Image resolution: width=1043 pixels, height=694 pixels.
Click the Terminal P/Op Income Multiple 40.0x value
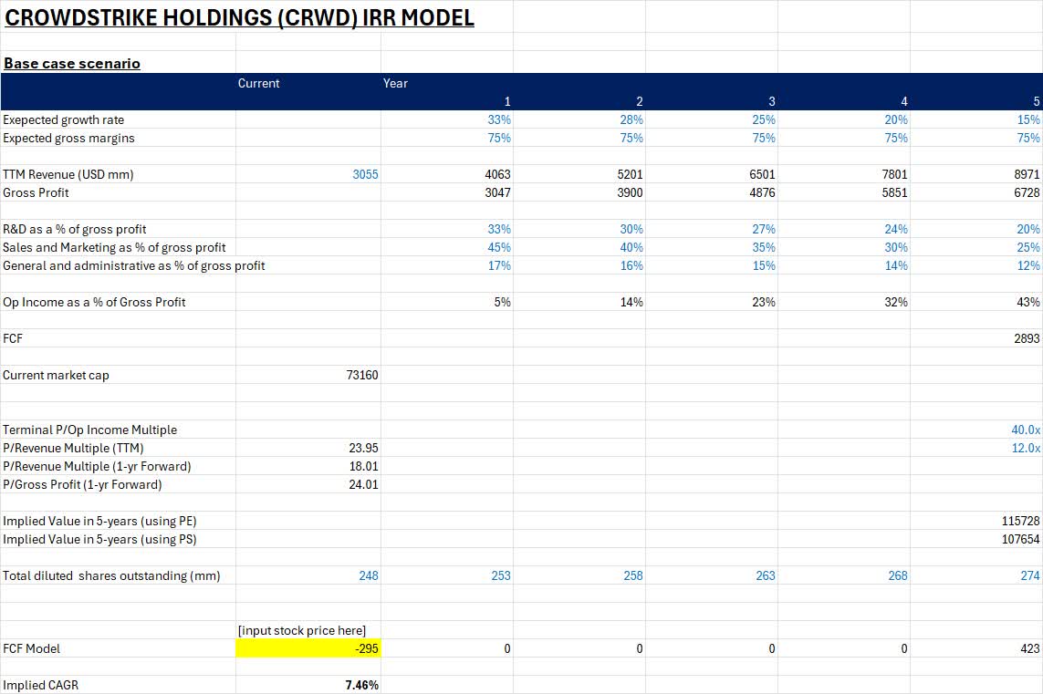point(1024,430)
